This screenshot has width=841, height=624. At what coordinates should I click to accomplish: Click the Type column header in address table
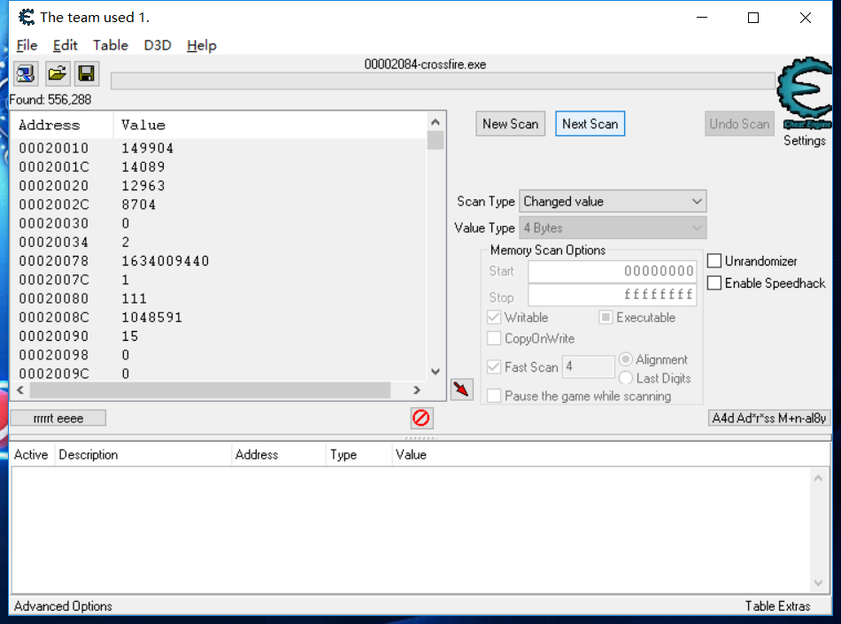[x=359, y=455]
